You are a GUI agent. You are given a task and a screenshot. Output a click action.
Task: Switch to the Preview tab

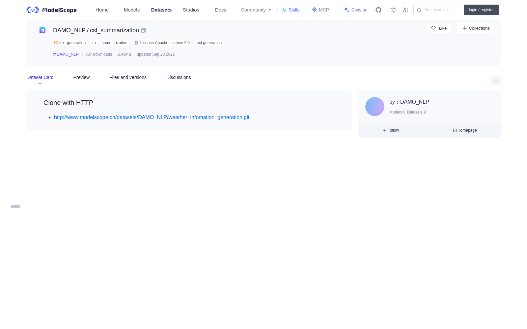pos(81,77)
